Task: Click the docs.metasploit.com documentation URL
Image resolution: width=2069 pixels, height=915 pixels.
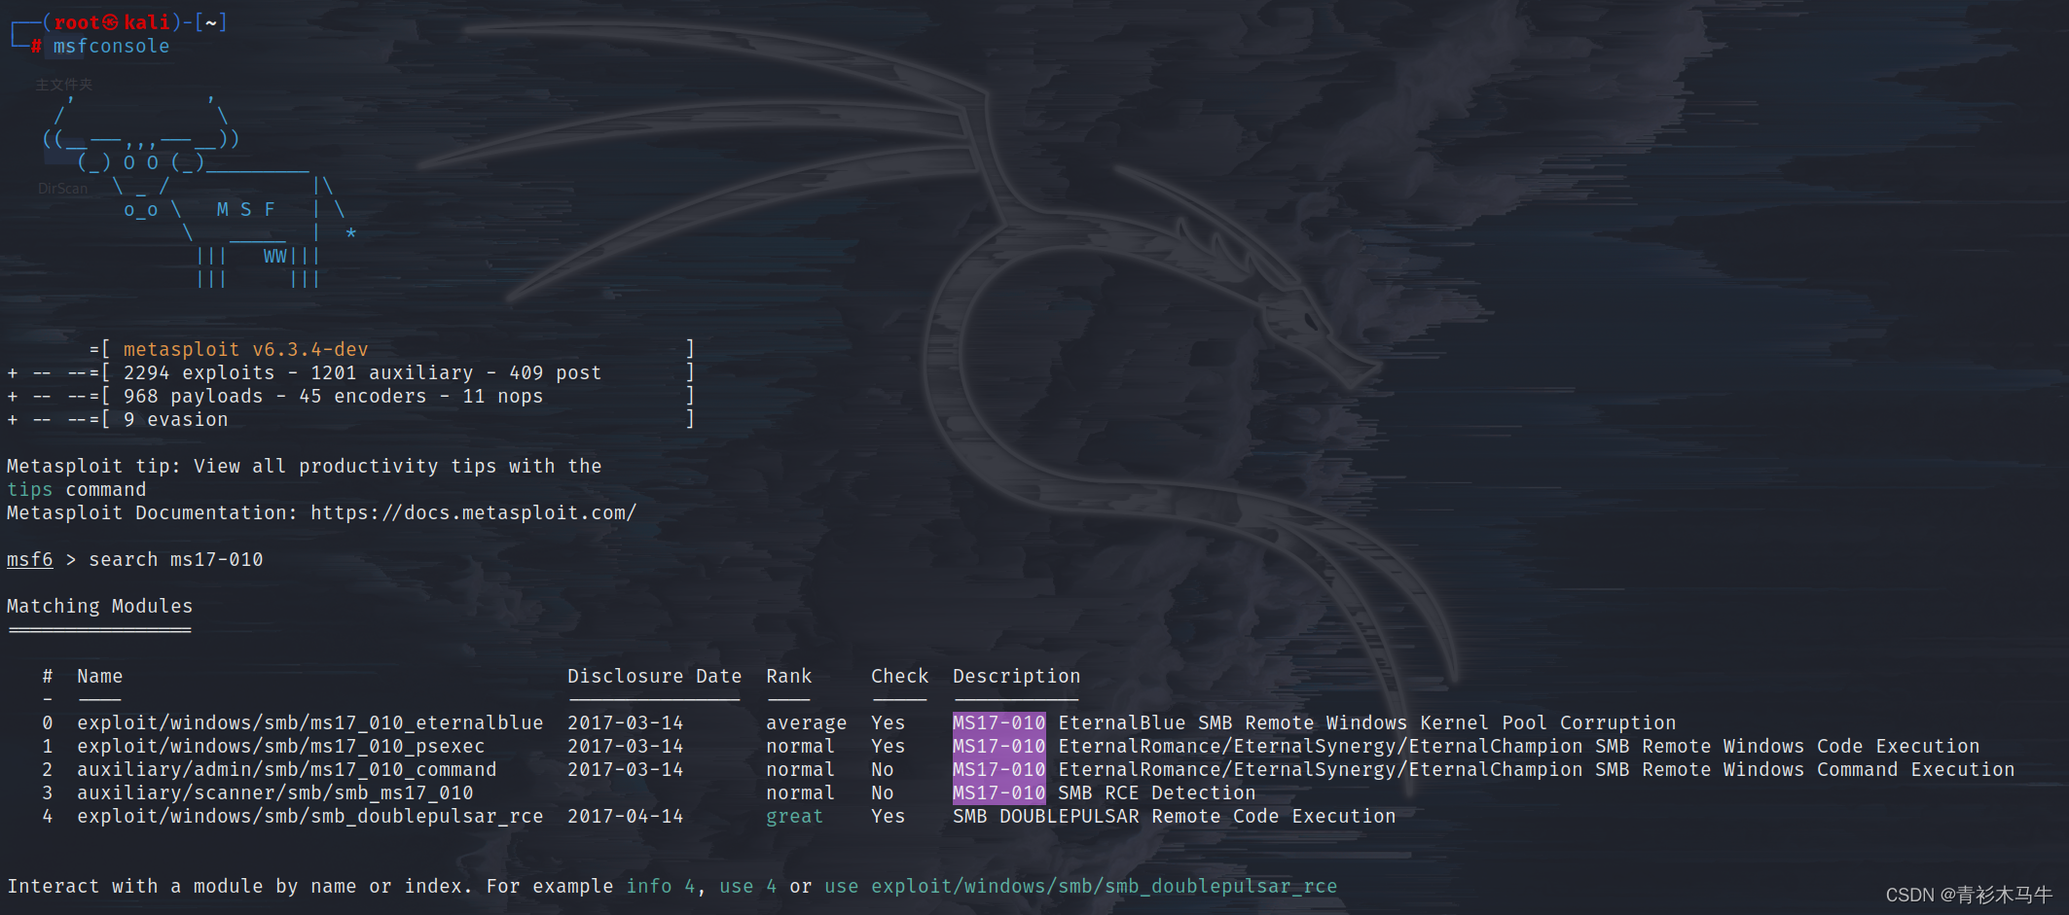Action: (x=473, y=512)
